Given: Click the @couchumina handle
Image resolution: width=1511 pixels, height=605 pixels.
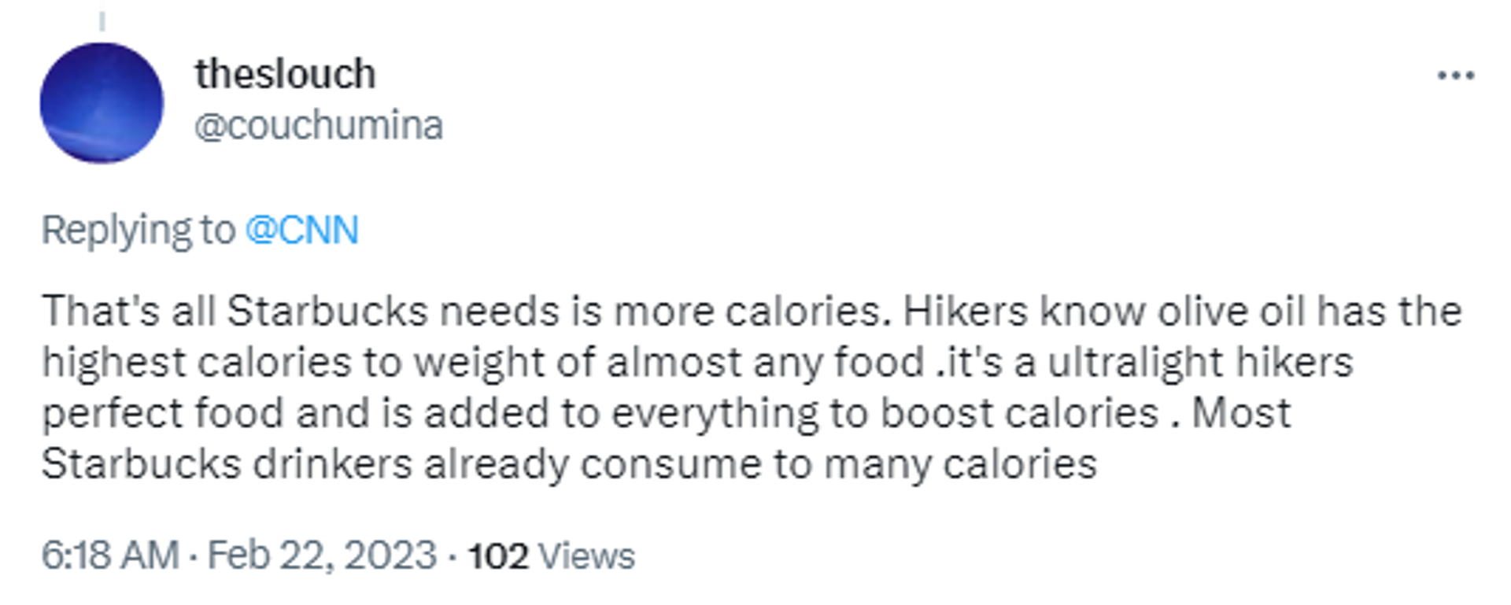Looking at the screenshot, I should pyautogui.click(x=319, y=125).
